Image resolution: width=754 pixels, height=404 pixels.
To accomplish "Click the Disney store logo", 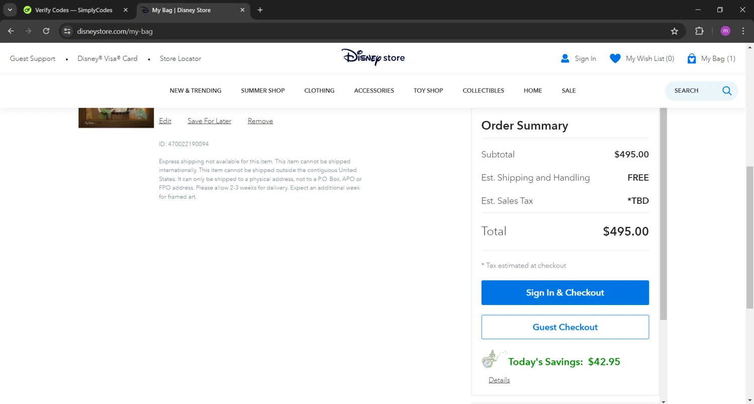I will click(373, 57).
